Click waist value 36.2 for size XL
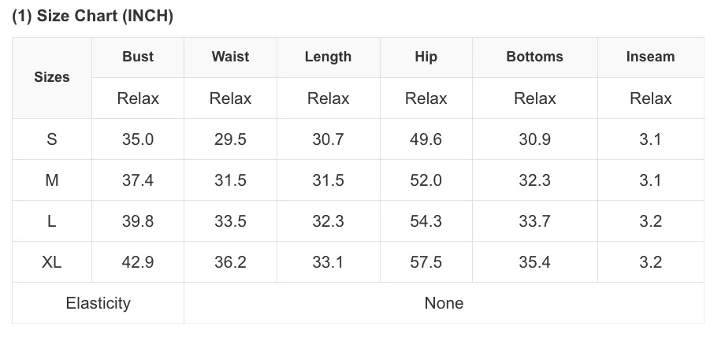The image size is (725, 348). (x=230, y=262)
